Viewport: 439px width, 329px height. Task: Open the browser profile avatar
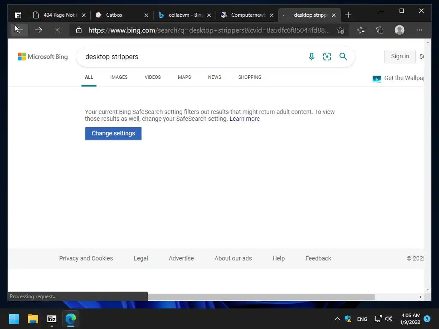400,30
